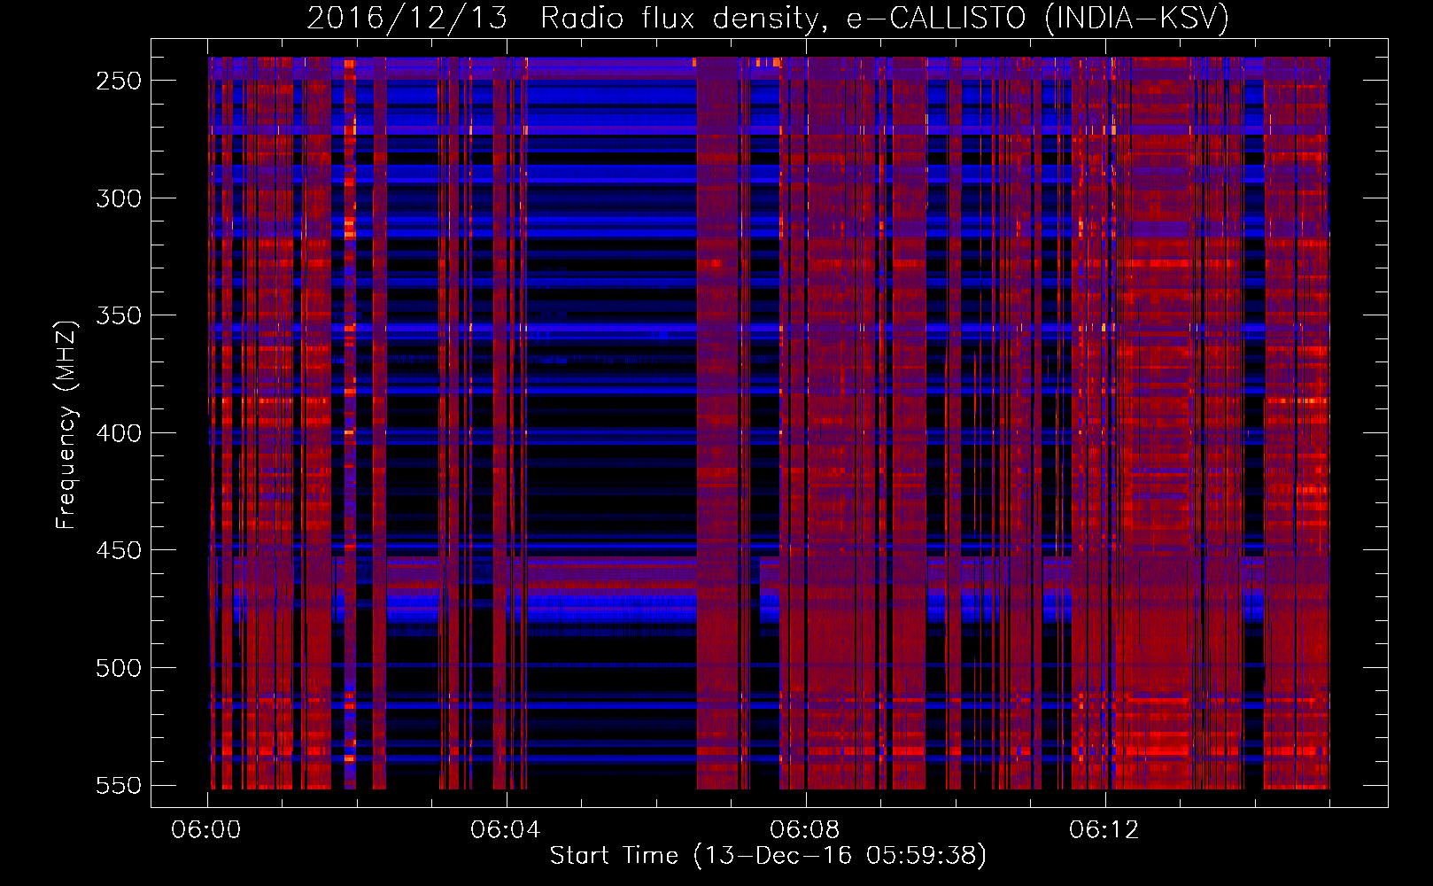Click the 06:12 time tick label

coord(1104,830)
